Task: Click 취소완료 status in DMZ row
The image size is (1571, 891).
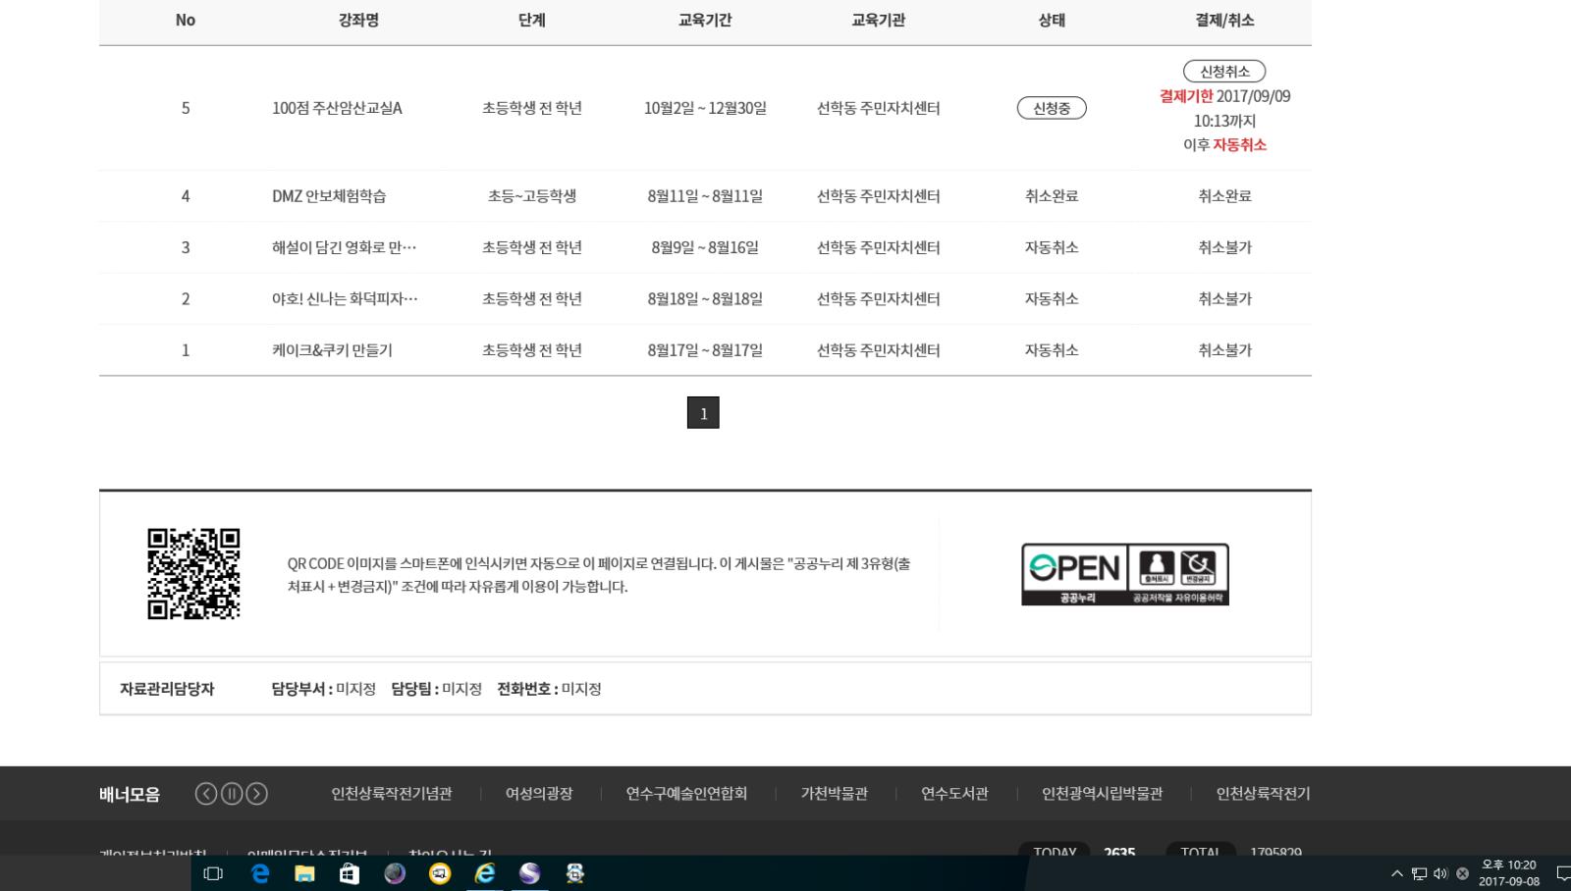Action: pos(1052,196)
